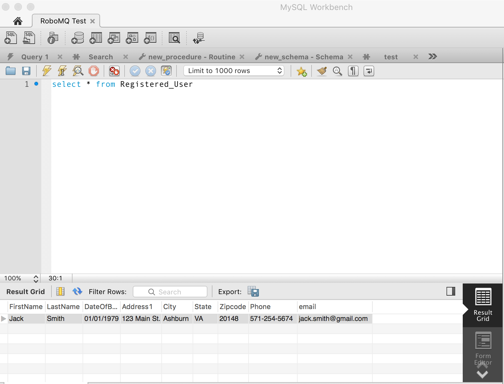Open the object inspector icon

click(x=53, y=38)
